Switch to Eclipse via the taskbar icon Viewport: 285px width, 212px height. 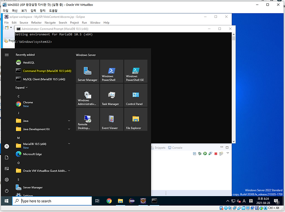coord(132,201)
